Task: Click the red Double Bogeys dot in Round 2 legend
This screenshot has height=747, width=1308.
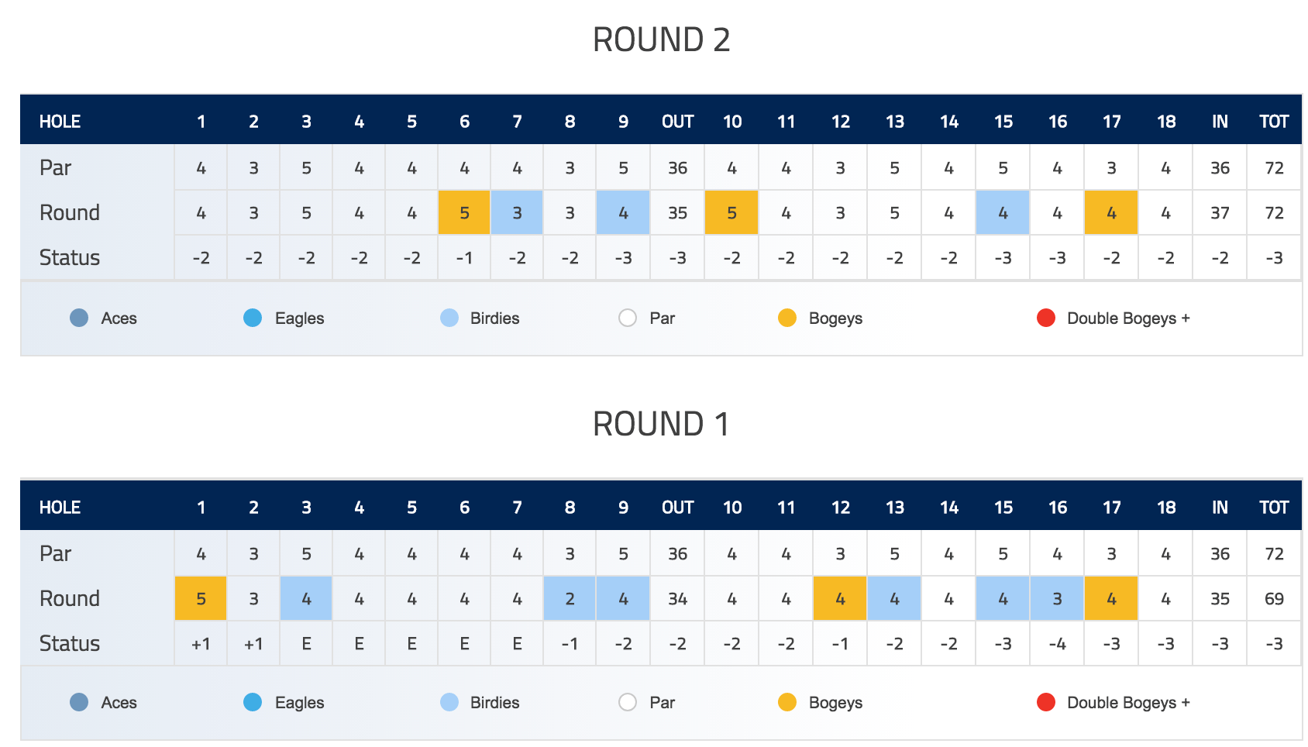Action: [1046, 318]
